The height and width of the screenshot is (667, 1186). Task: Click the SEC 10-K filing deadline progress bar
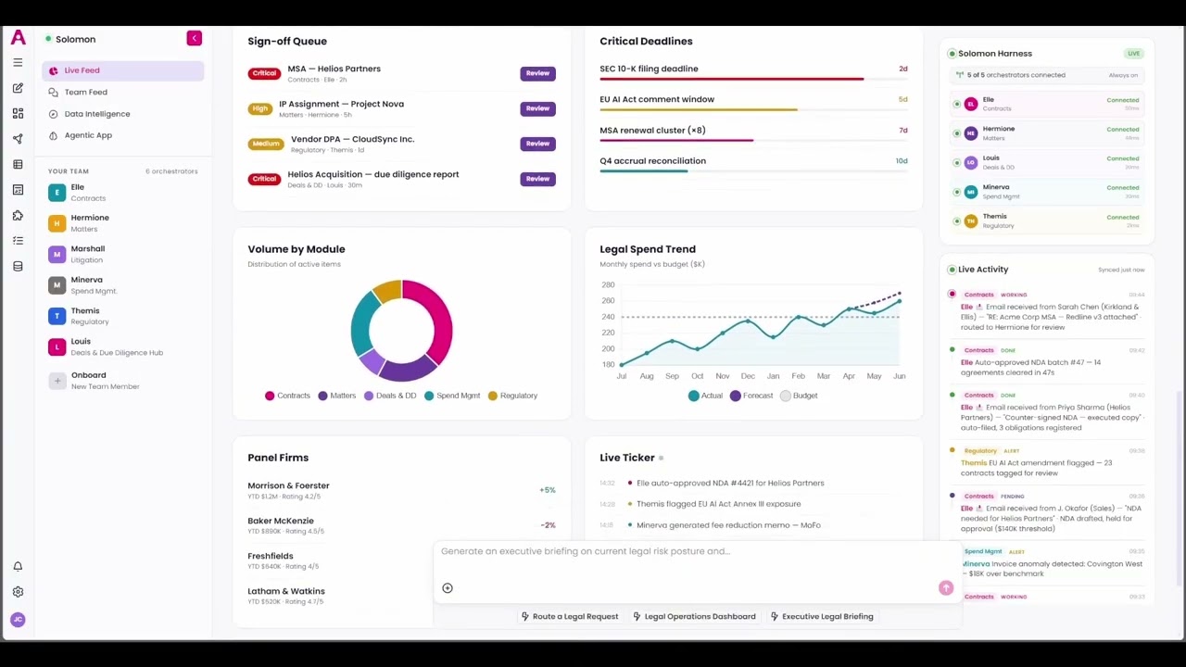tap(753, 79)
